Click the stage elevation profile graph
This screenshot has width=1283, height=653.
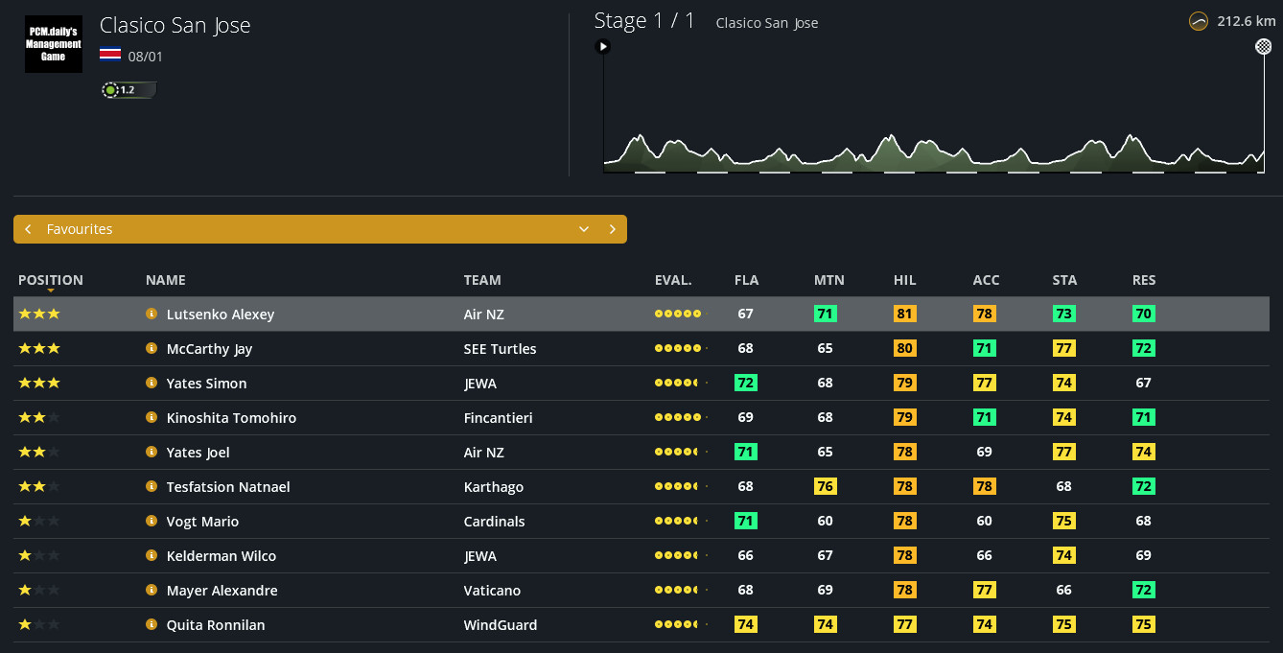[934, 152]
